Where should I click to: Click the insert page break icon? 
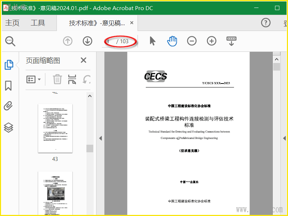[72, 79]
